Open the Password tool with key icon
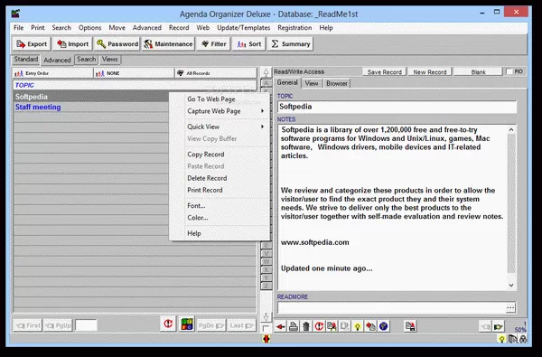The height and width of the screenshot is (357, 542). tap(117, 44)
